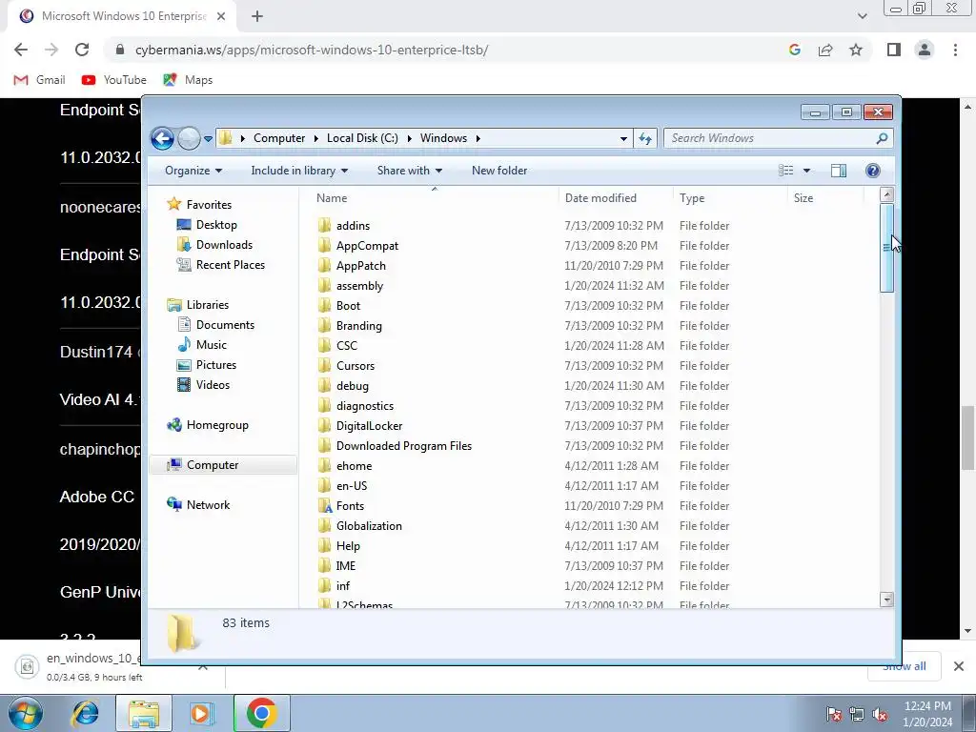
Task: Select the Fonts folder icon
Action: 324,505
